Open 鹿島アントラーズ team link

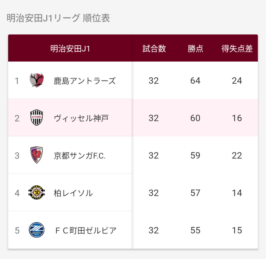84,81
